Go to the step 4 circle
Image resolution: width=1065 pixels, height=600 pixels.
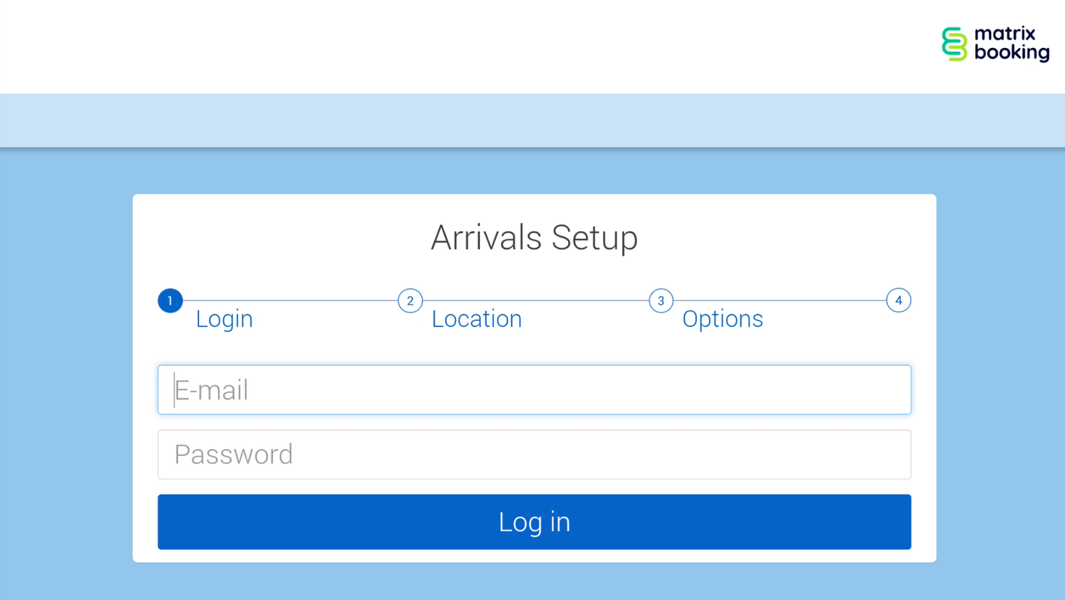[x=898, y=300]
